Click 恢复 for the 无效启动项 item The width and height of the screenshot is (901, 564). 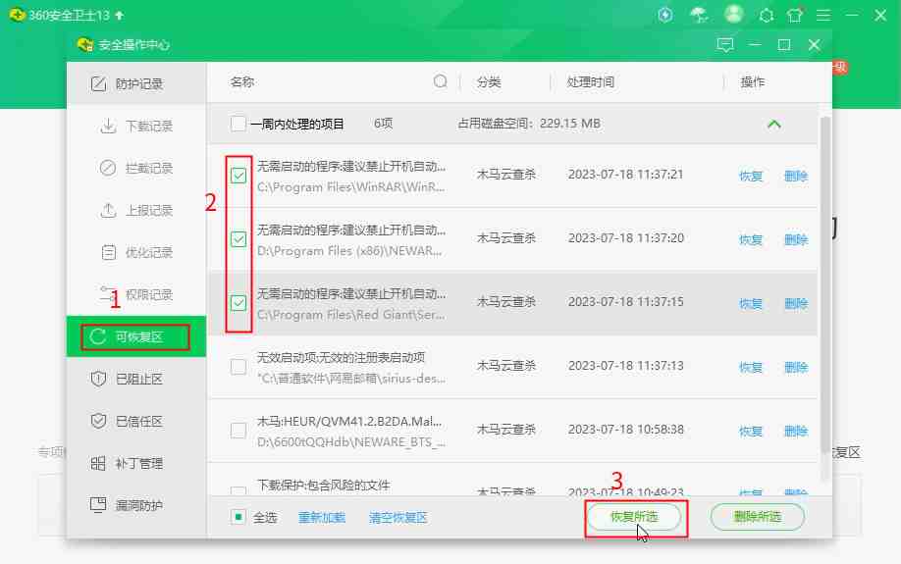pos(751,367)
